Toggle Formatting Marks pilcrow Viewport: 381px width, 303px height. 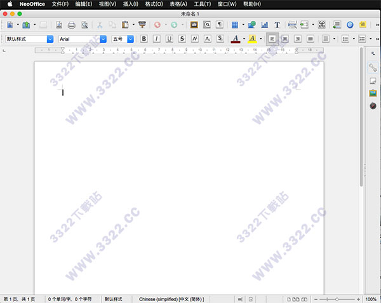[x=220, y=25]
